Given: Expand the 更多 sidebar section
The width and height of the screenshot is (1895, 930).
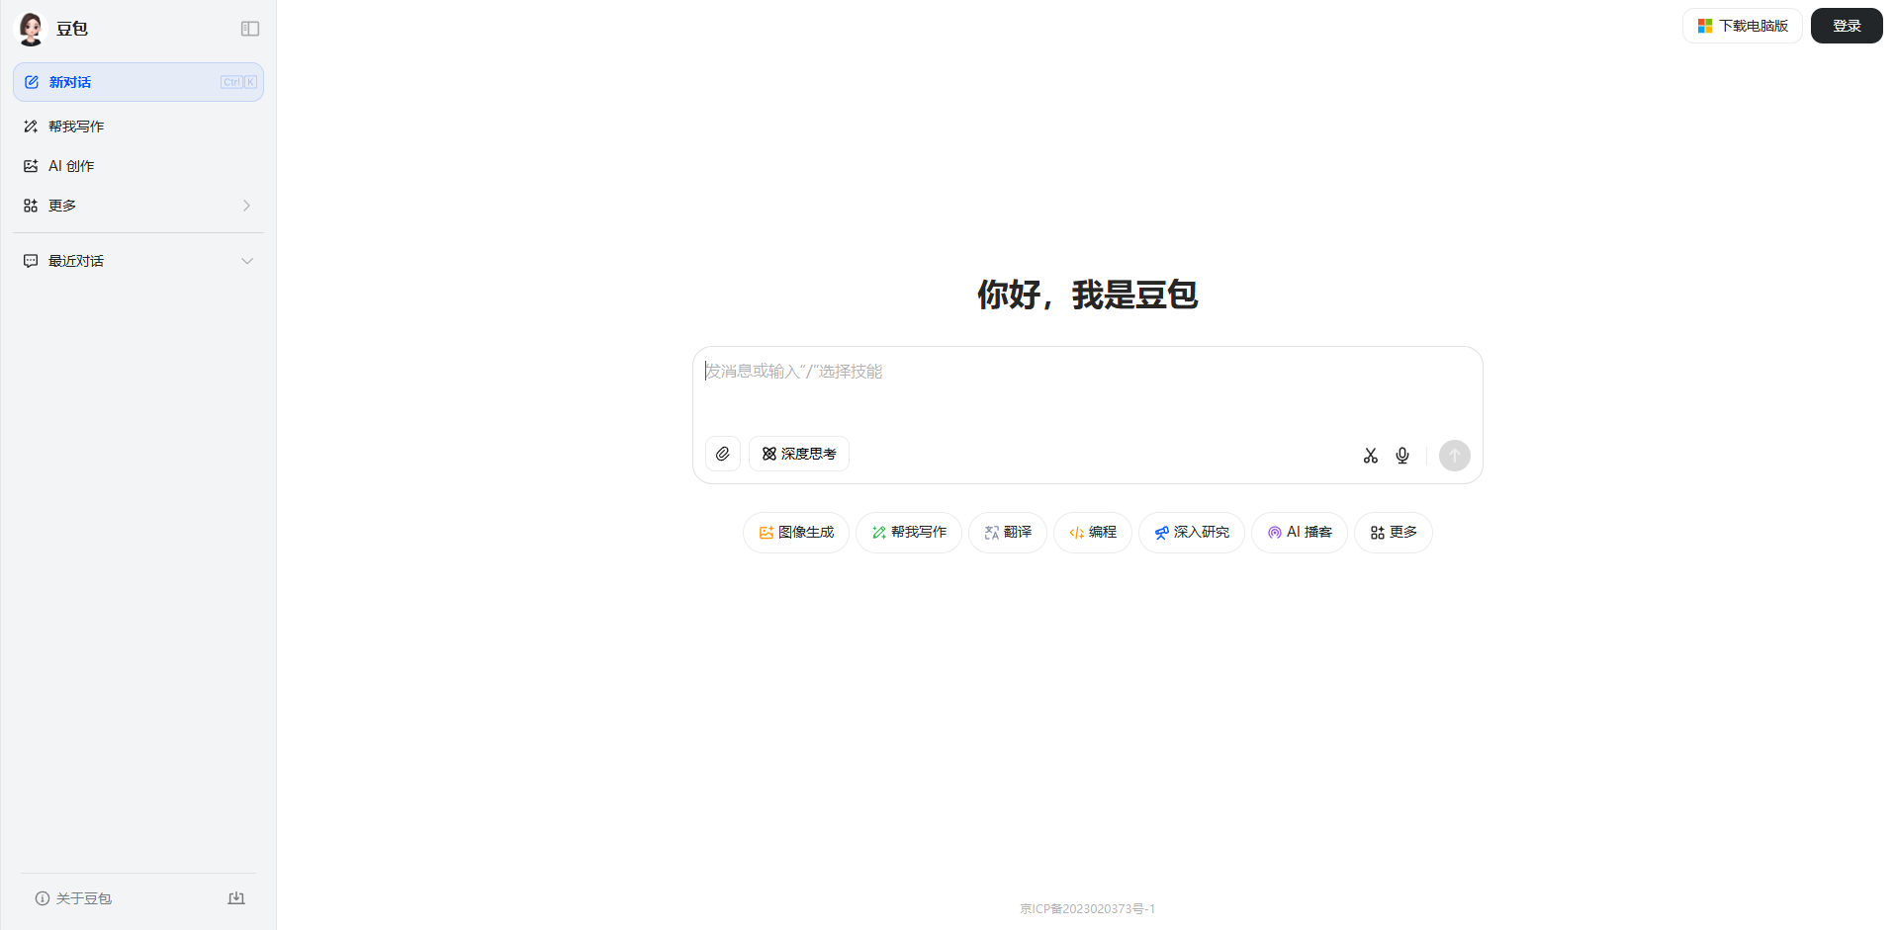Looking at the screenshot, I should [x=138, y=205].
